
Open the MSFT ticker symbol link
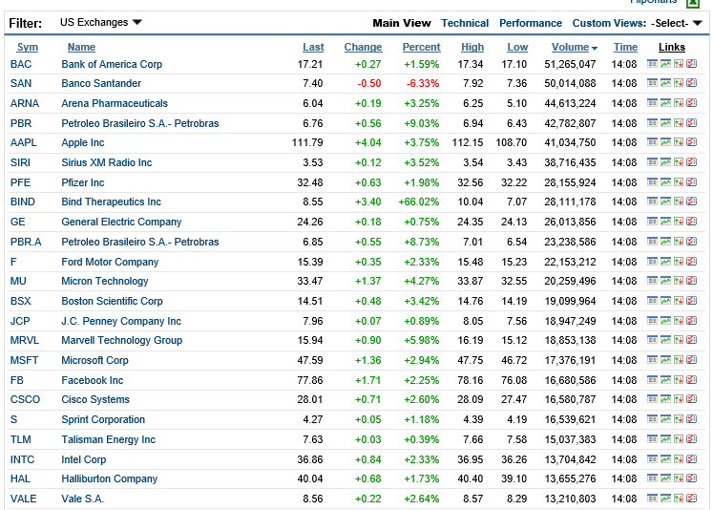(24, 360)
